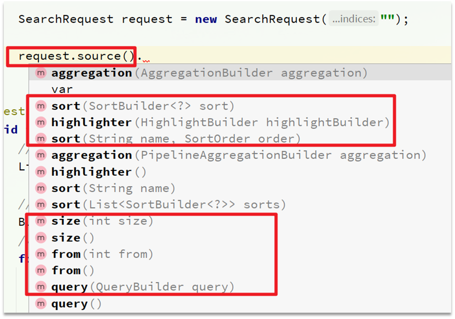Click the new keyword in the declaration
Viewport: 455px width, 319px height.
[206, 19]
